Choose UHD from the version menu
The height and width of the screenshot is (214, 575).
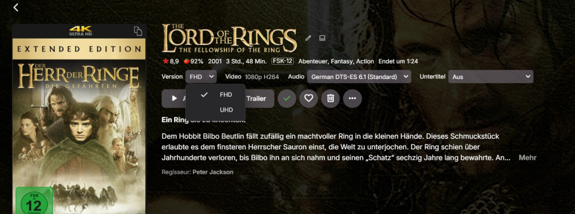pyautogui.click(x=226, y=110)
